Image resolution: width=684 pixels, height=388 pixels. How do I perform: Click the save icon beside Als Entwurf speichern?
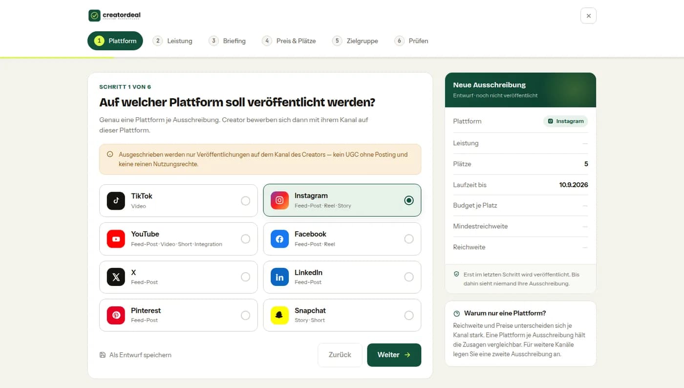pyautogui.click(x=103, y=355)
